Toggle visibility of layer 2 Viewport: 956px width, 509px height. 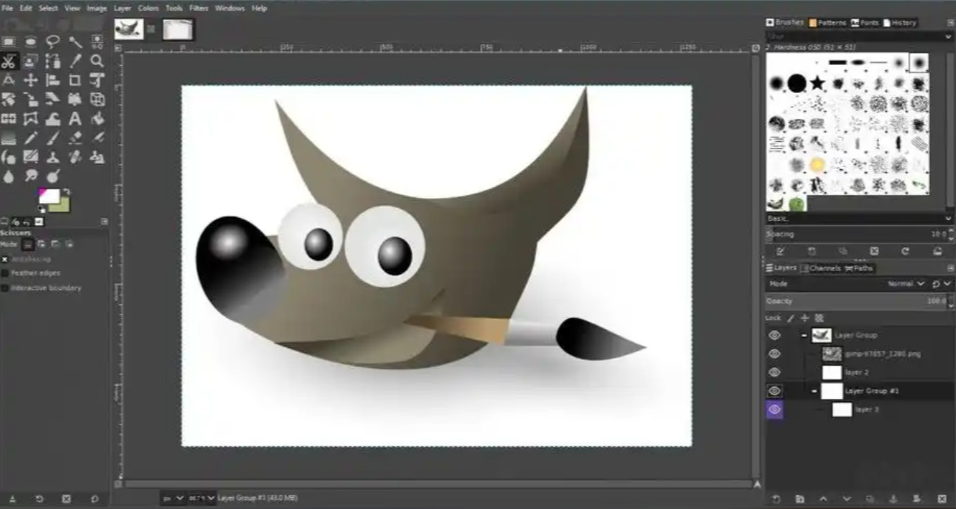(774, 372)
